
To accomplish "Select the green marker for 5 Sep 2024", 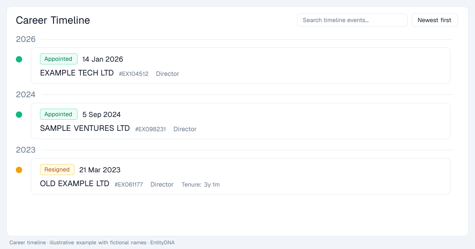I will [19, 115].
